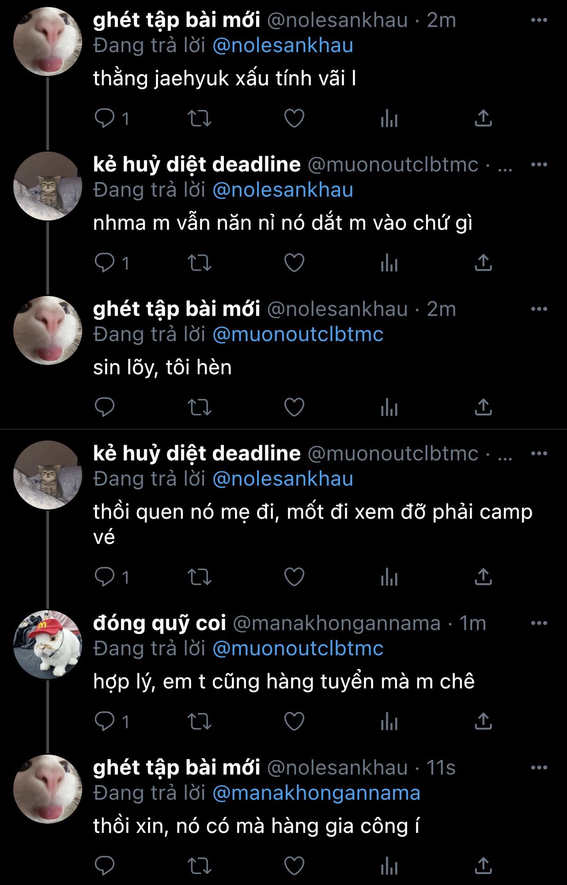
Task: Like the tweet "thằng jaehyuk xấu tính vãi l"
Action: pyautogui.click(x=294, y=118)
